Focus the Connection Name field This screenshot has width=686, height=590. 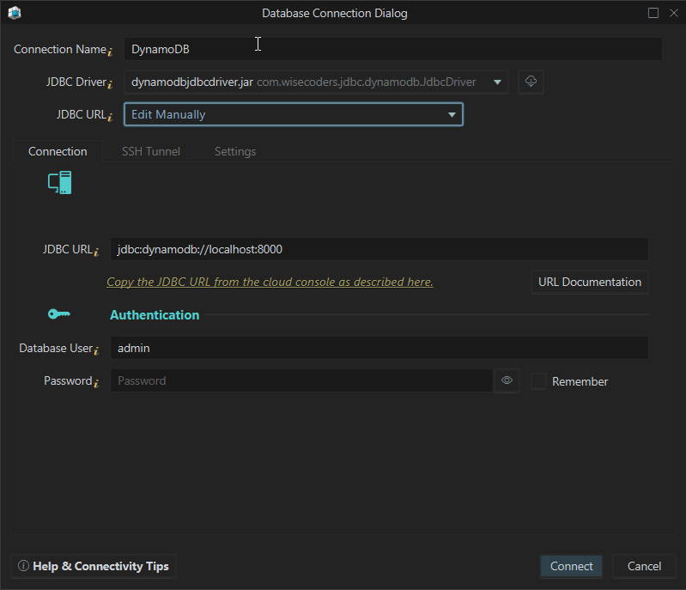(x=393, y=49)
